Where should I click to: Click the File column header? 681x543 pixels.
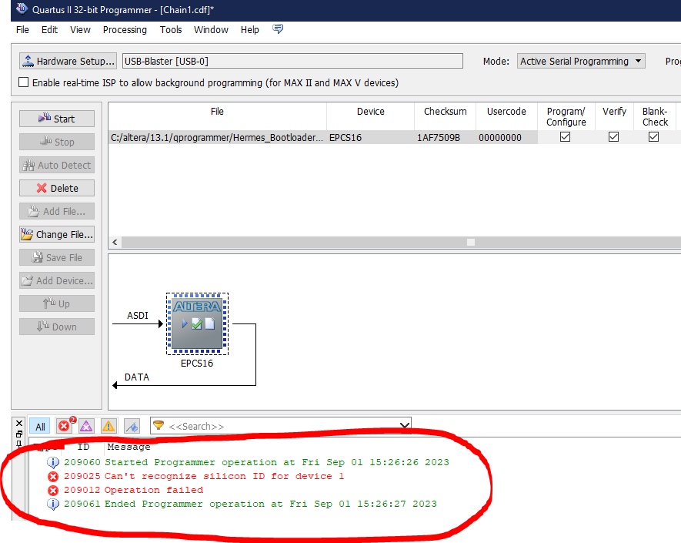[217, 112]
